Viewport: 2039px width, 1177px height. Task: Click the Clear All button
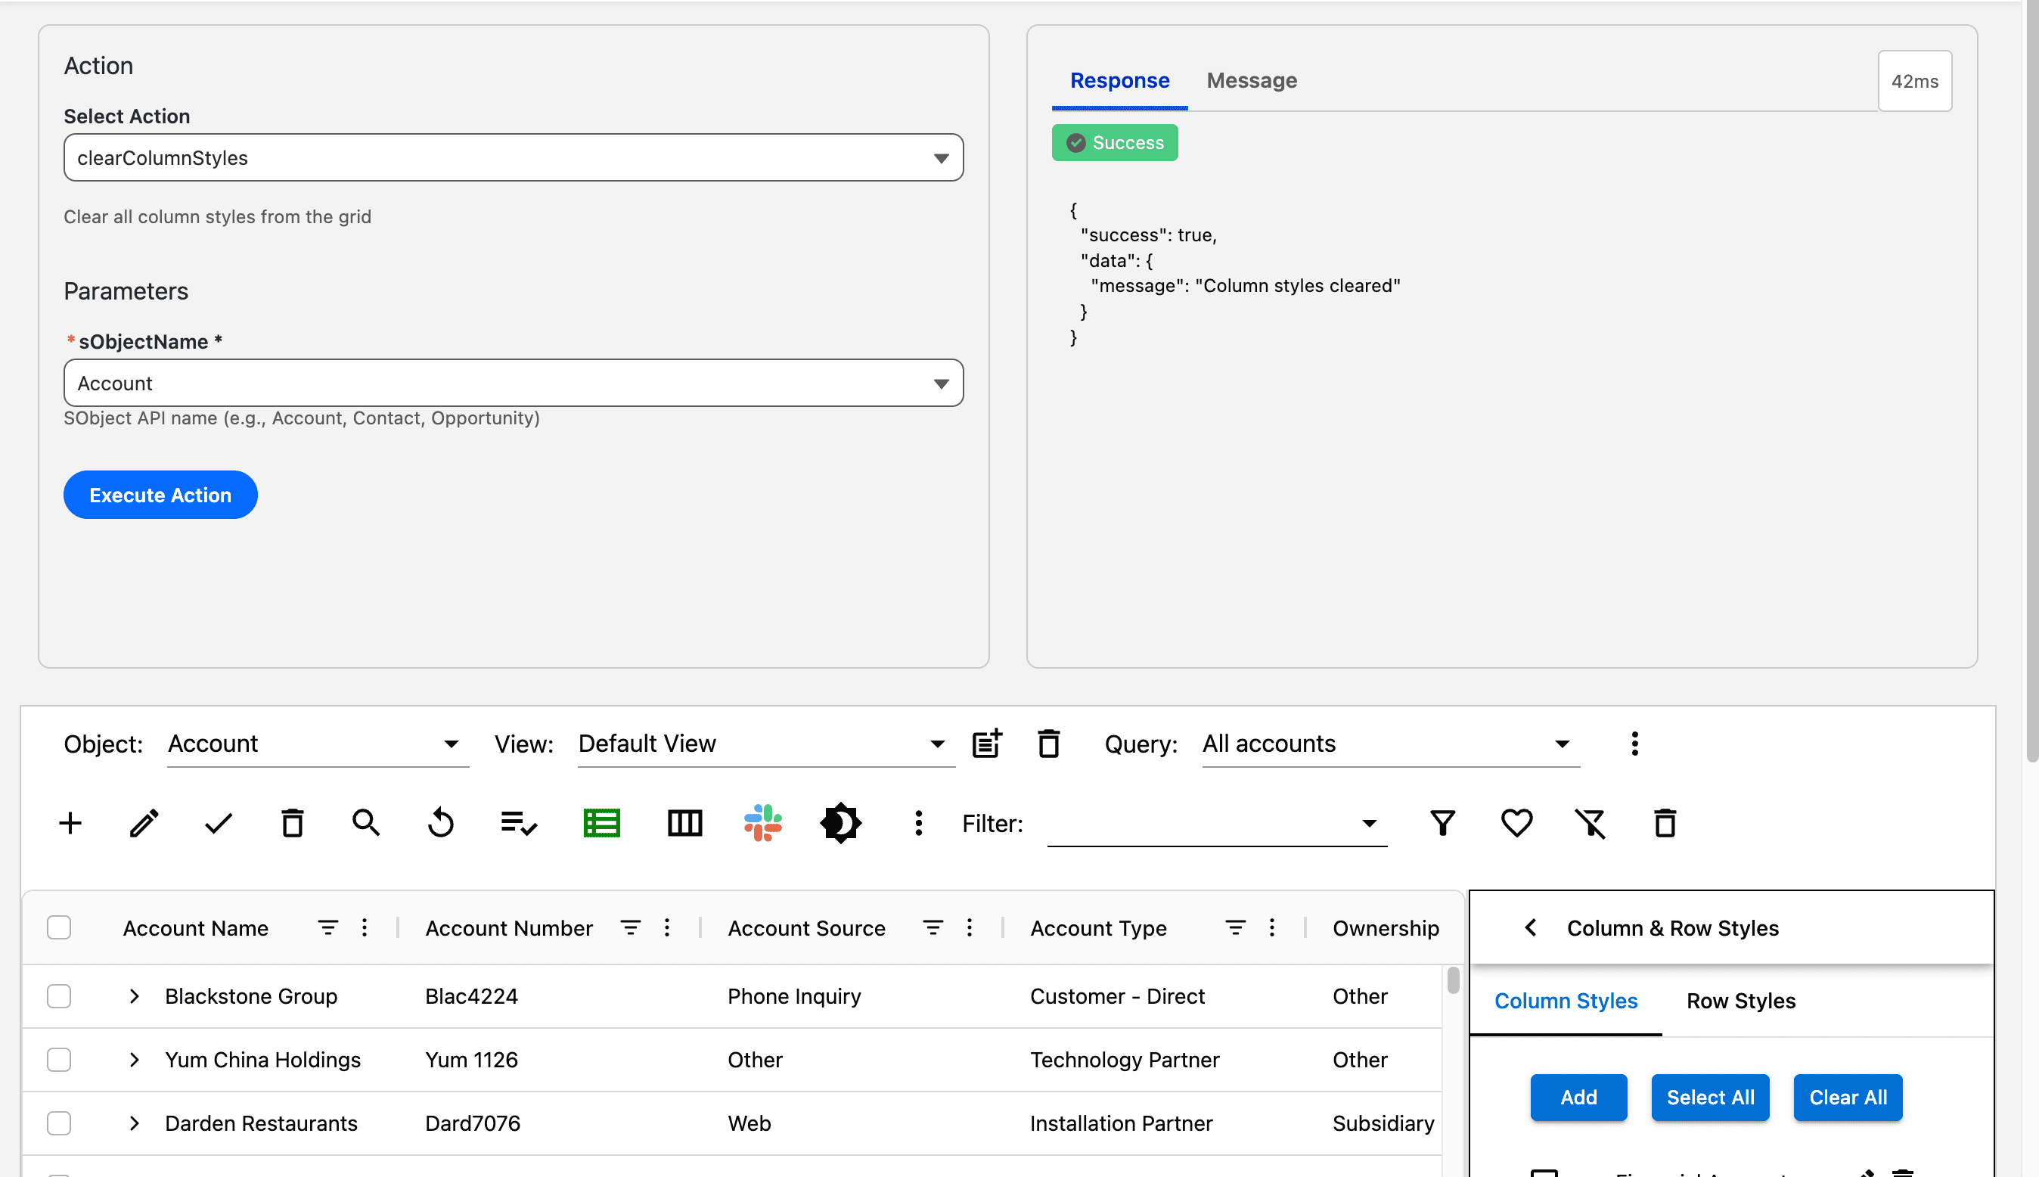pyautogui.click(x=1847, y=1097)
